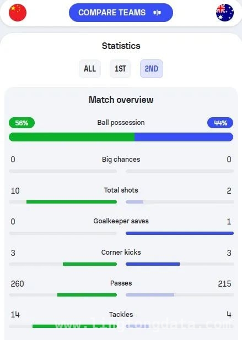Click the blue segment of possession bar

(184, 137)
